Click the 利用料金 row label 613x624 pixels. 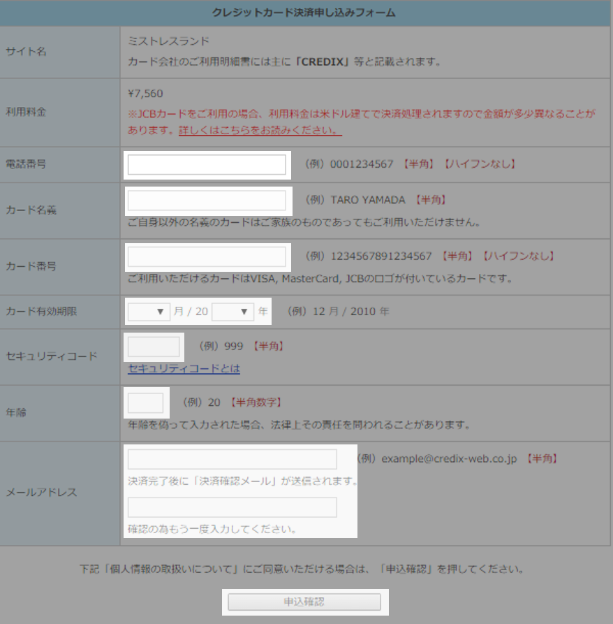click(26, 112)
